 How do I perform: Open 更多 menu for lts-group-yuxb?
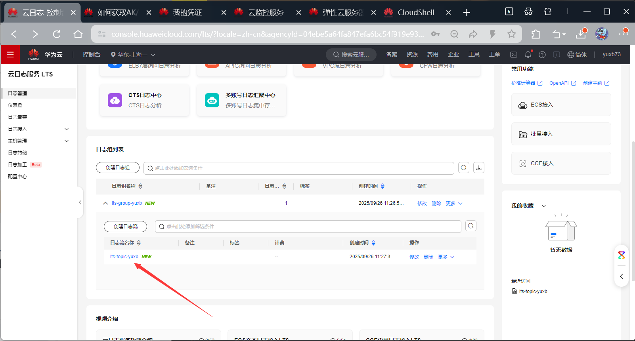[x=454, y=203]
